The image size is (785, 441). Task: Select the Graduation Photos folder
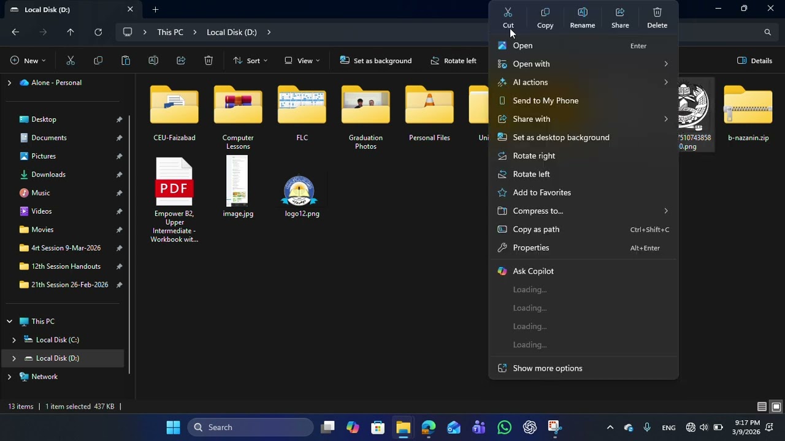[x=366, y=118]
